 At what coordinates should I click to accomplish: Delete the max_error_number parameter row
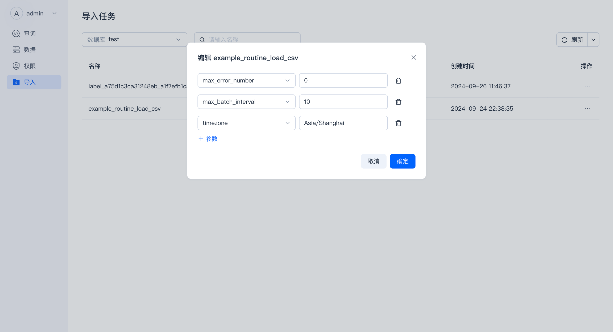pyautogui.click(x=398, y=81)
